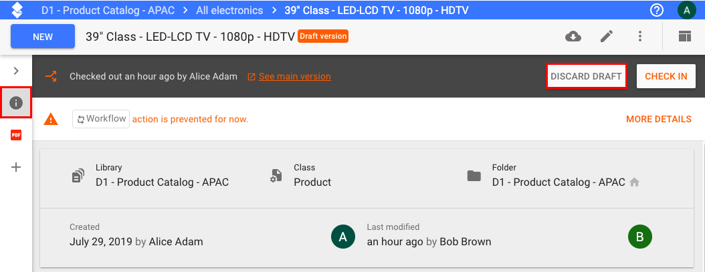Click the Workflow action chip

pos(101,119)
